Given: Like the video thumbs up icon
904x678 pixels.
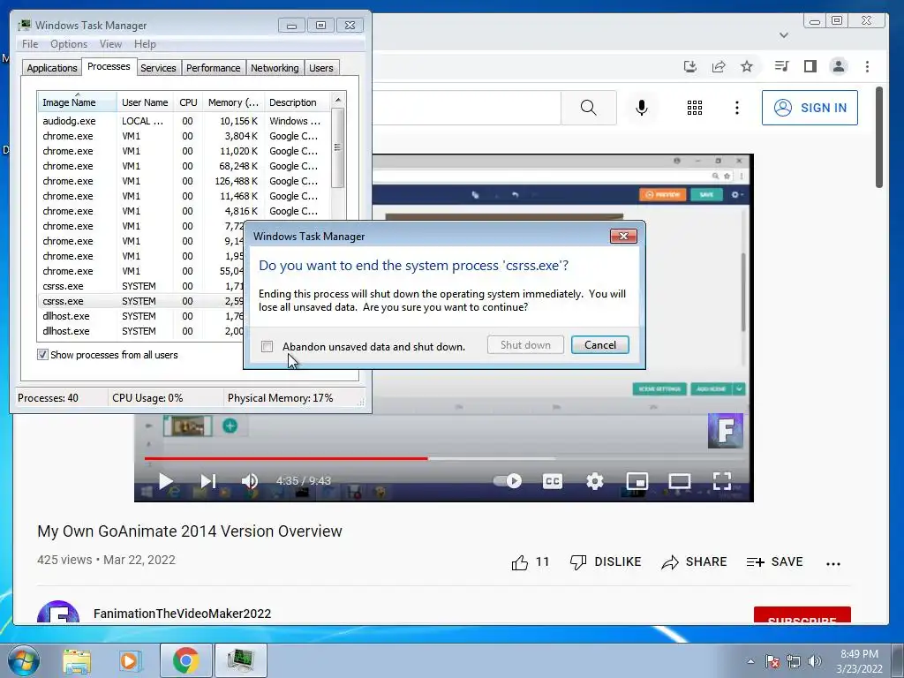Looking at the screenshot, I should 519,562.
